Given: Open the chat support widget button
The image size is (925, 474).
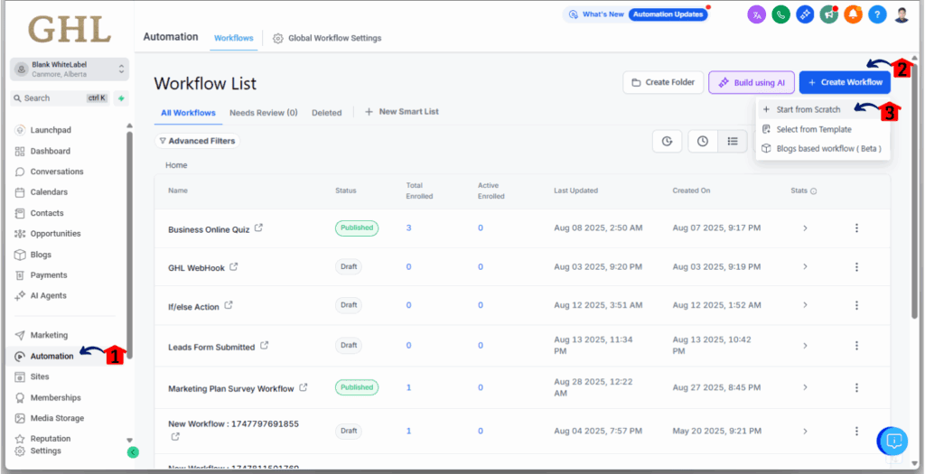Looking at the screenshot, I should coord(893,441).
